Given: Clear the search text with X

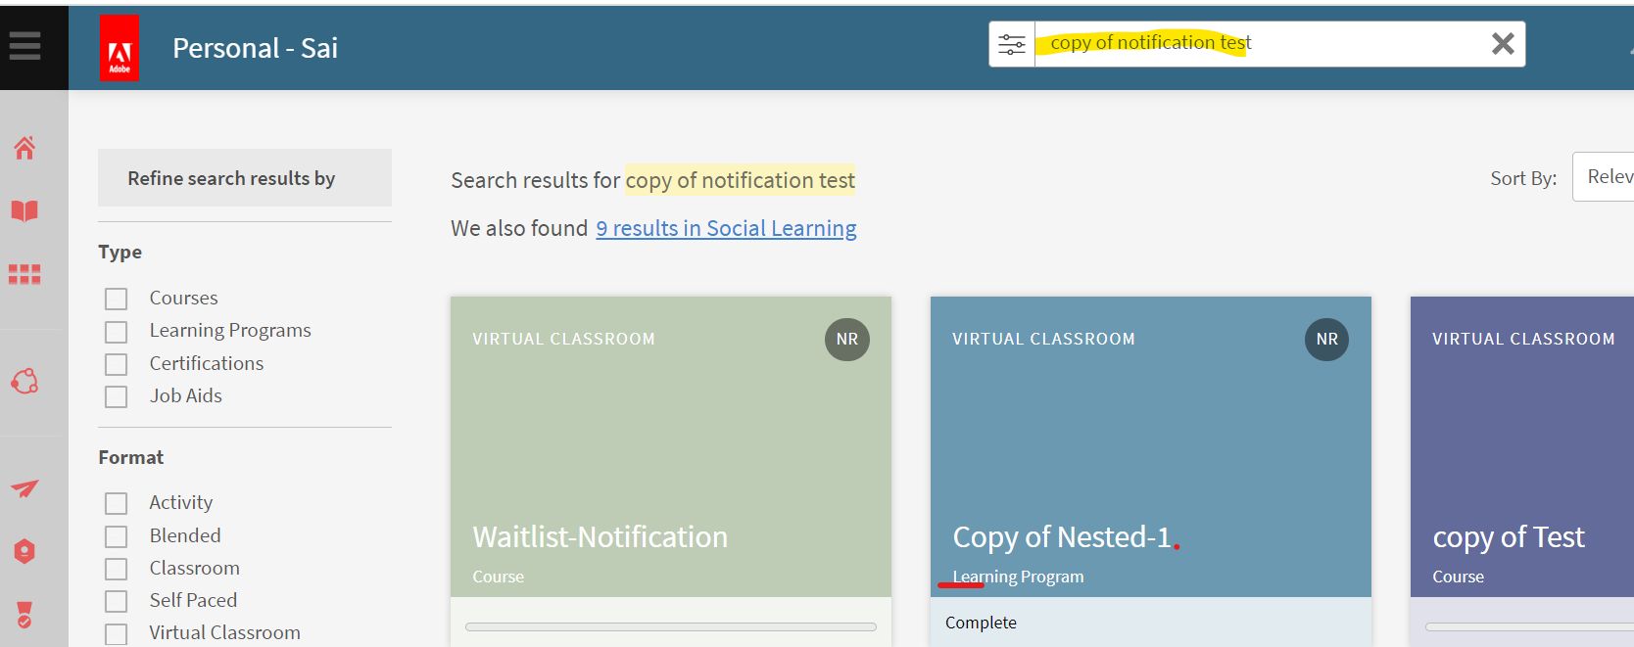Looking at the screenshot, I should [1503, 43].
